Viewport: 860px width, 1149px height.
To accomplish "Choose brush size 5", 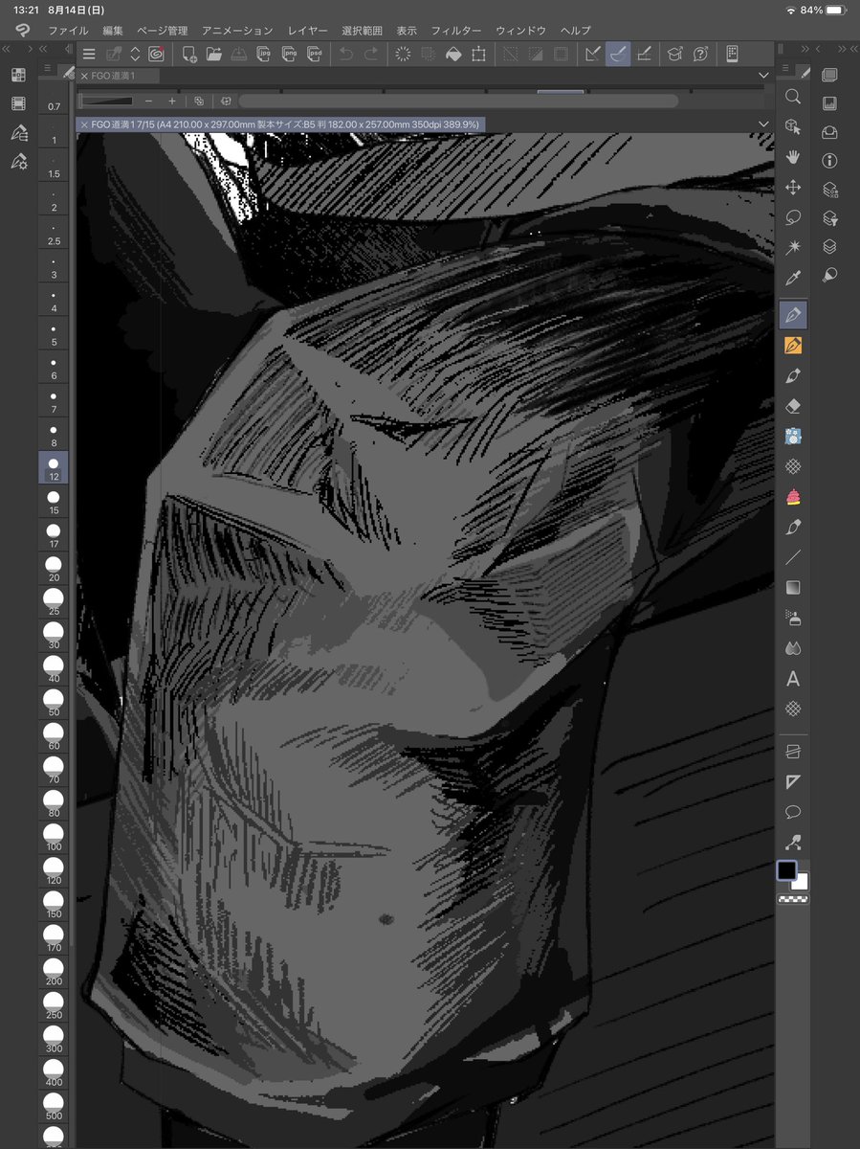I will point(54,335).
